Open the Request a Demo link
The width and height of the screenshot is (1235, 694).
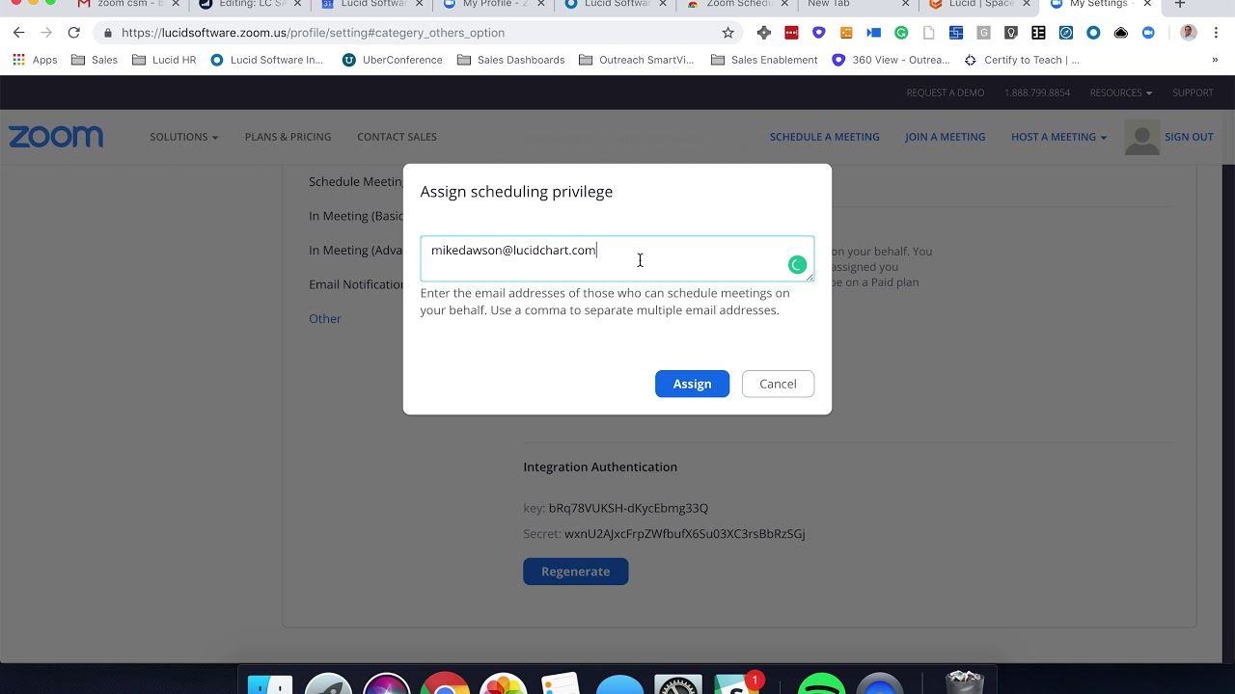point(946,93)
